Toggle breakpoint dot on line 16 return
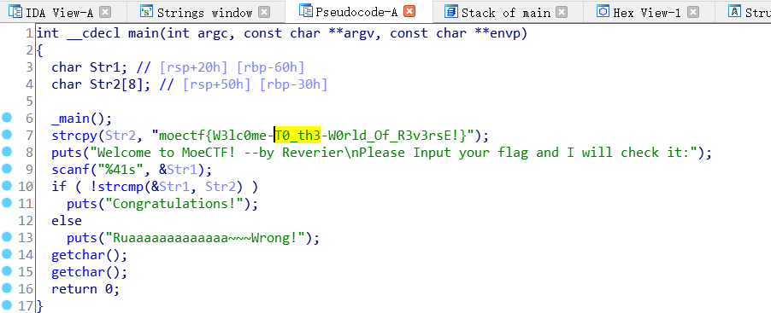This screenshot has width=771, height=313. 6,288
